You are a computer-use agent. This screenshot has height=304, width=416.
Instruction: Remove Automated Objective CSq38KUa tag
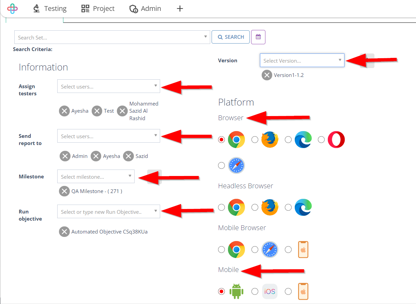coord(64,232)
